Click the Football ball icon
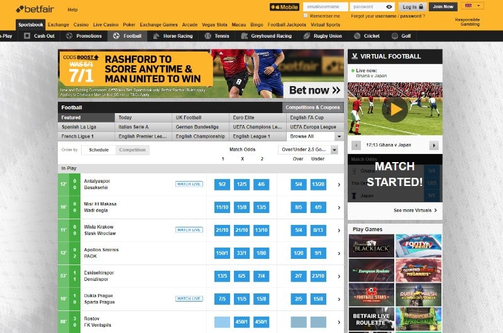This screenshot has width=503, height=333. pyautogui.click(x=116, y=36)
